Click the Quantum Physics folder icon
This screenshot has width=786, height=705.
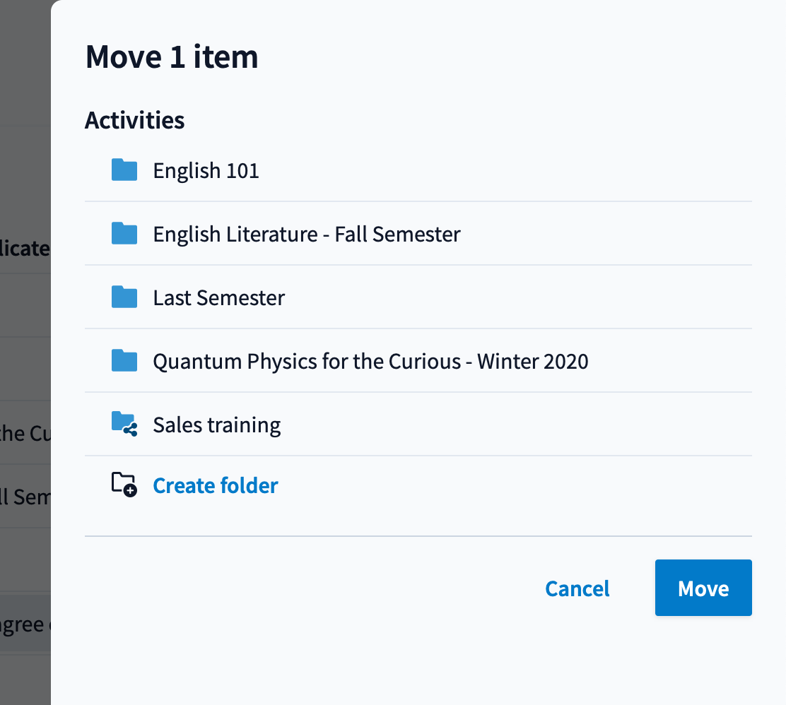point(124,361)
